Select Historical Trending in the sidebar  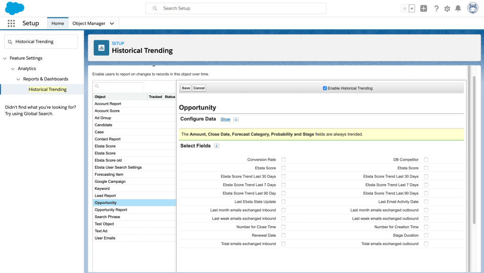click(47, 89)
